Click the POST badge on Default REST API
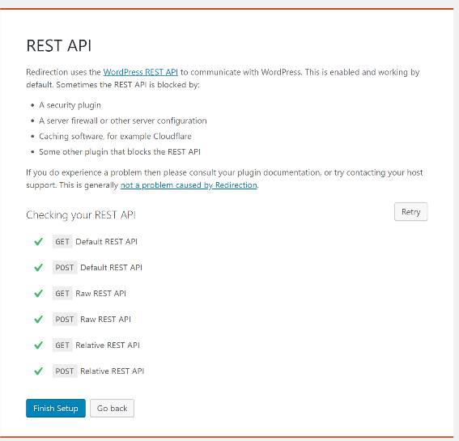Image resolution: width=459 pixels, height=441 pixels. point(65,268)
